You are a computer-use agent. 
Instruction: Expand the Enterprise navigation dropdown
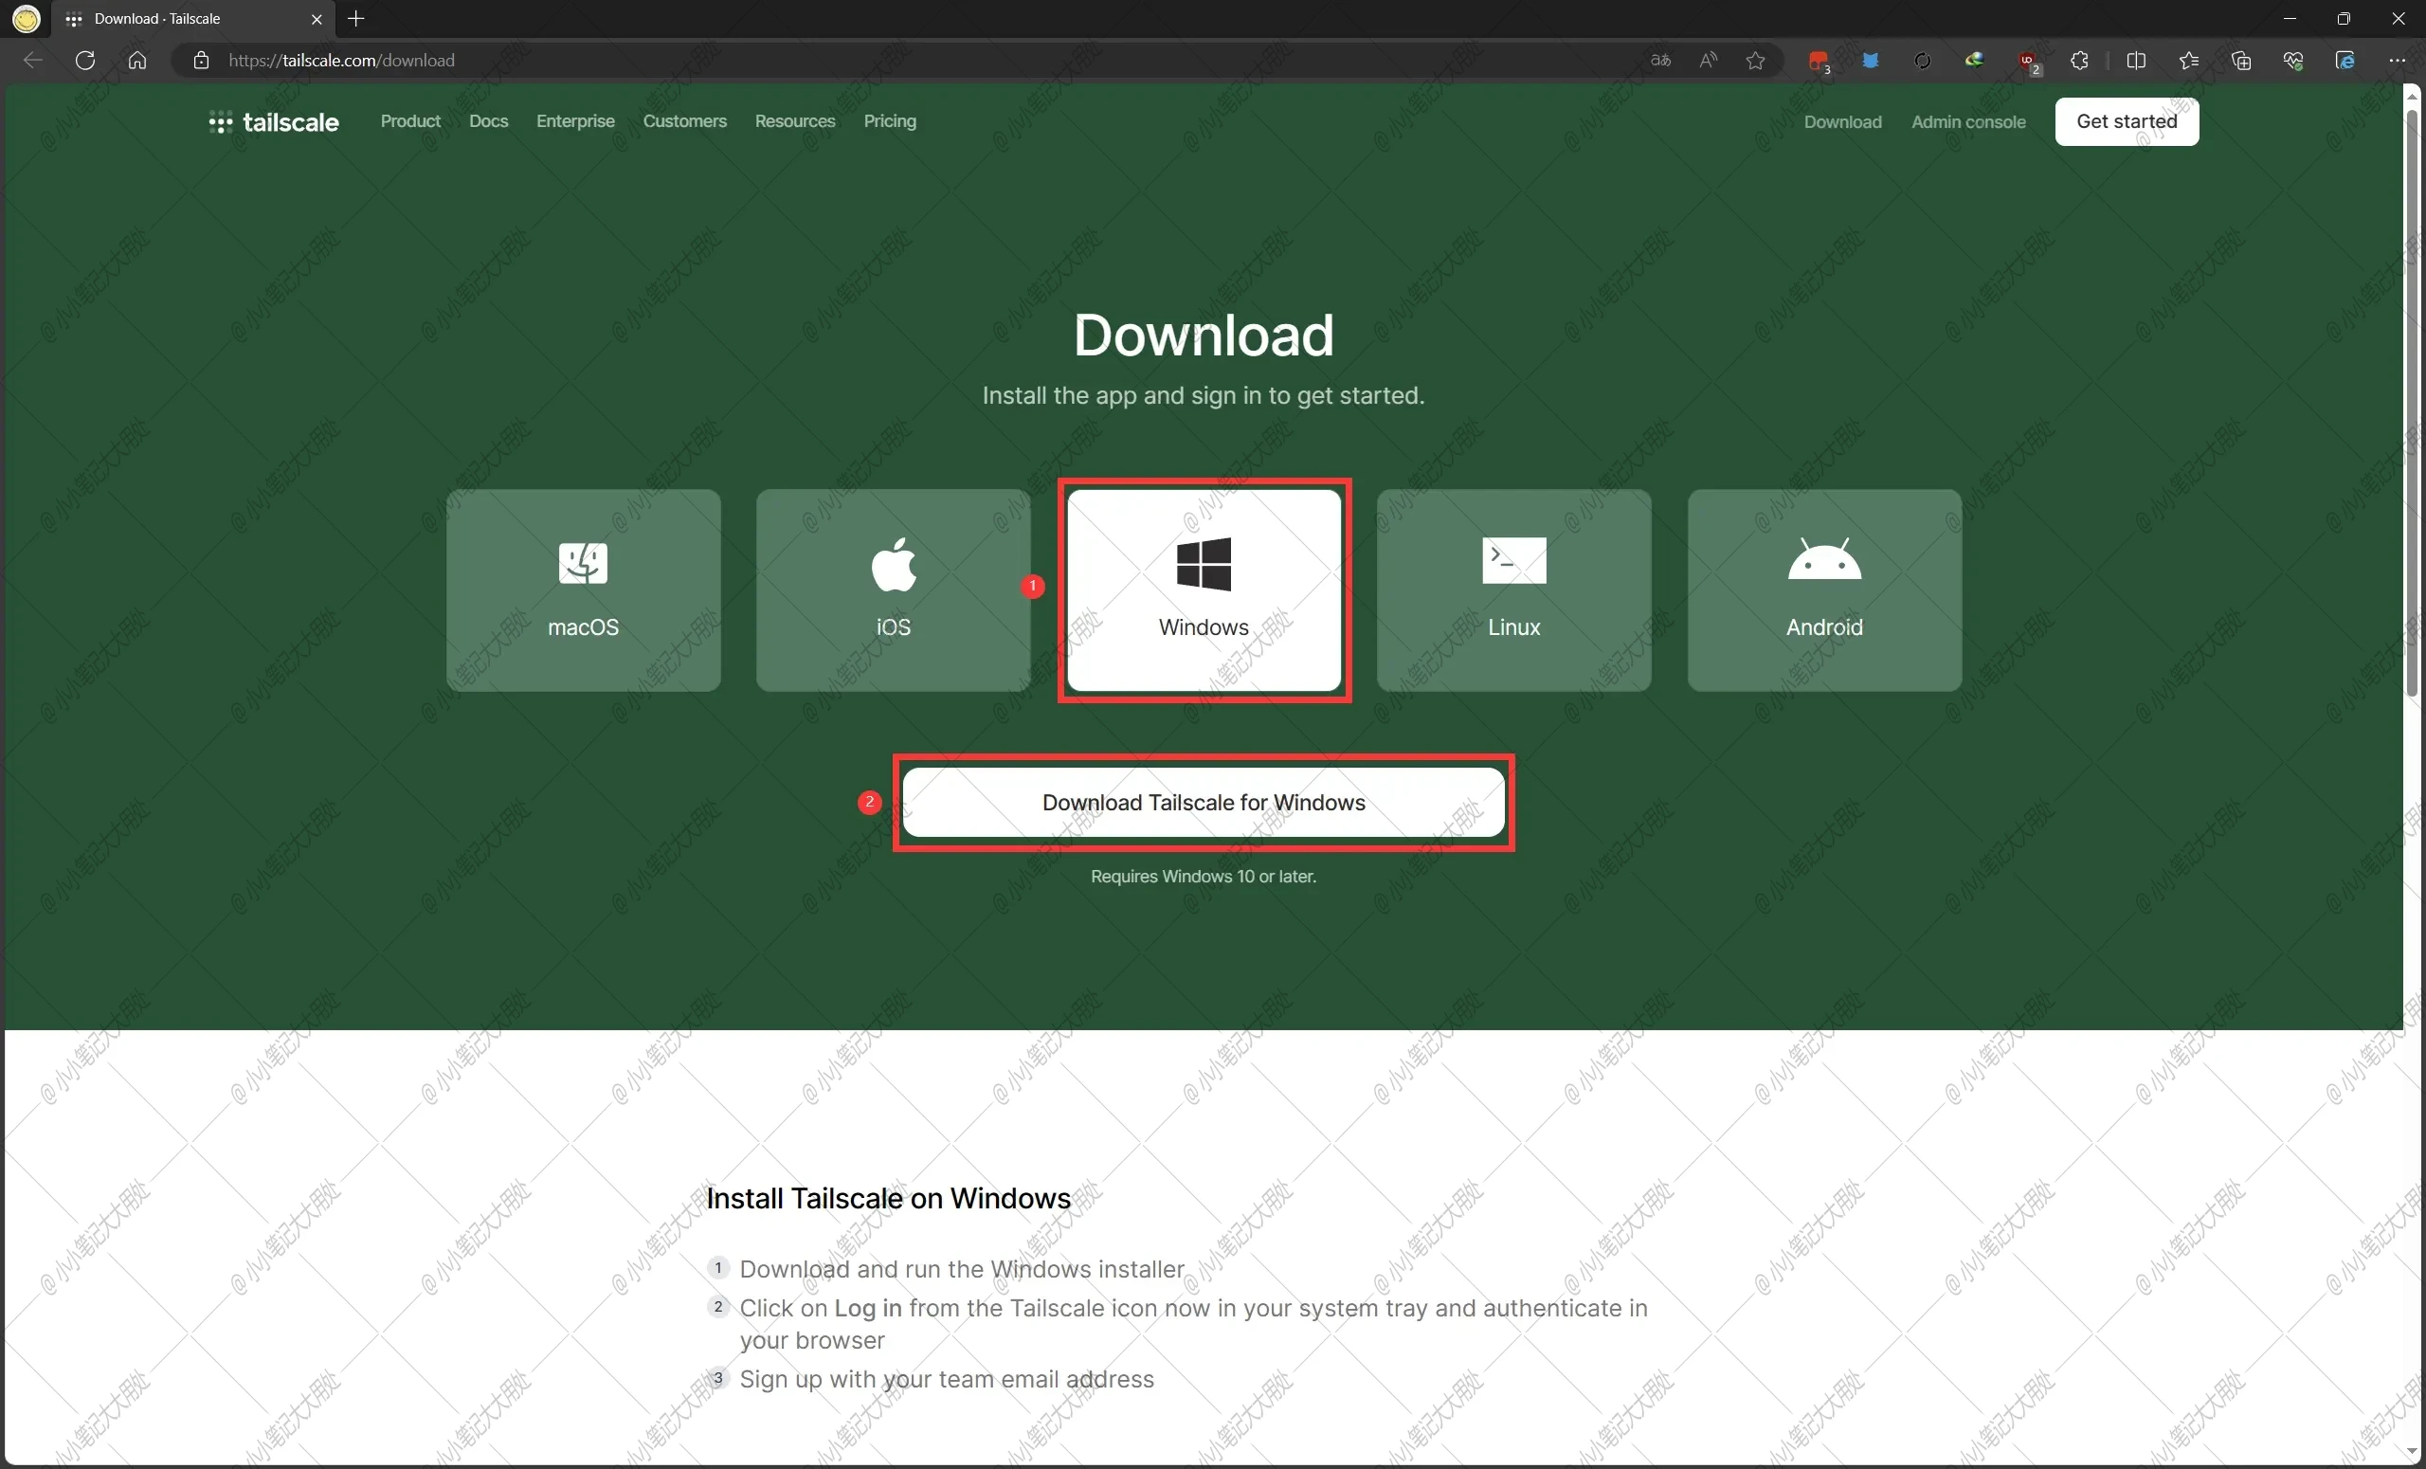tap(573, 121)
